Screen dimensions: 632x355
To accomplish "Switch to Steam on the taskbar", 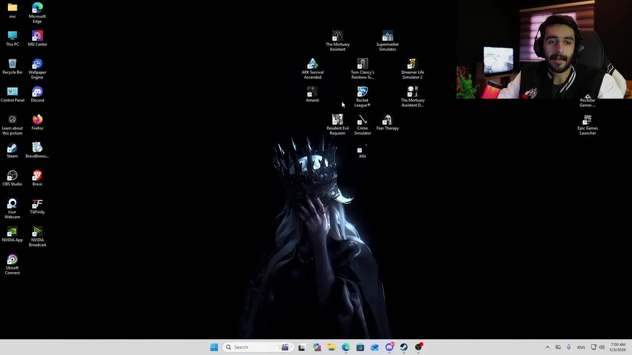I will click(x=404, y=347).
